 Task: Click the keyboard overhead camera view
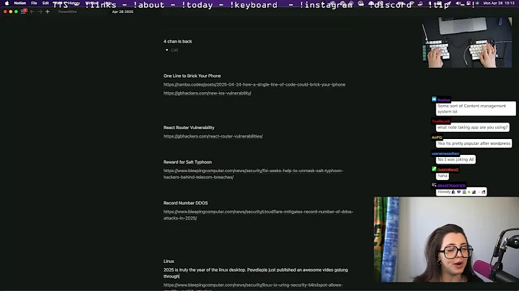click(467, 42)
